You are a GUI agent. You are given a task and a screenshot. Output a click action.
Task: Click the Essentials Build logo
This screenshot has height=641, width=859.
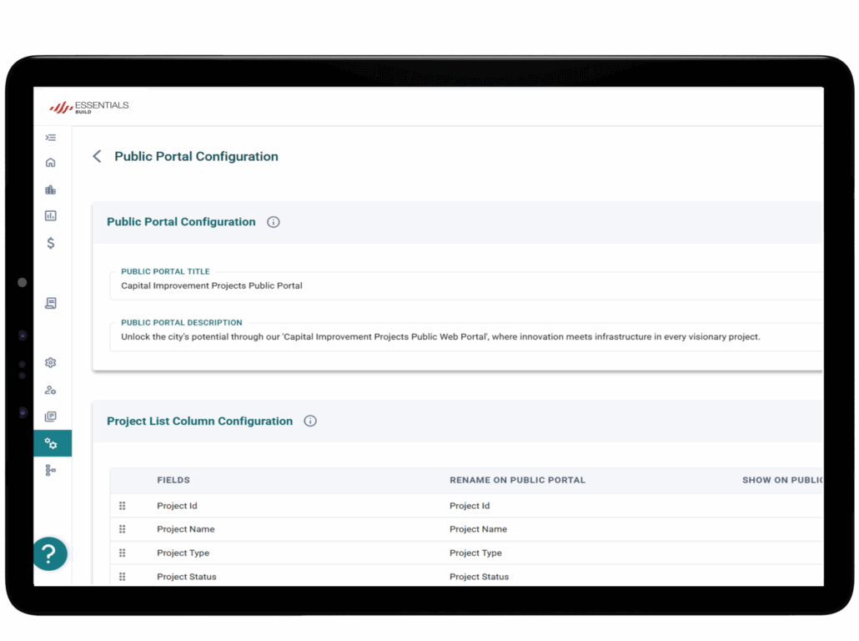[89, 107]
